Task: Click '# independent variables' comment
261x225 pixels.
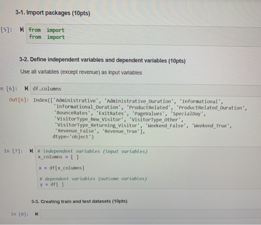Action: (92, 151)
